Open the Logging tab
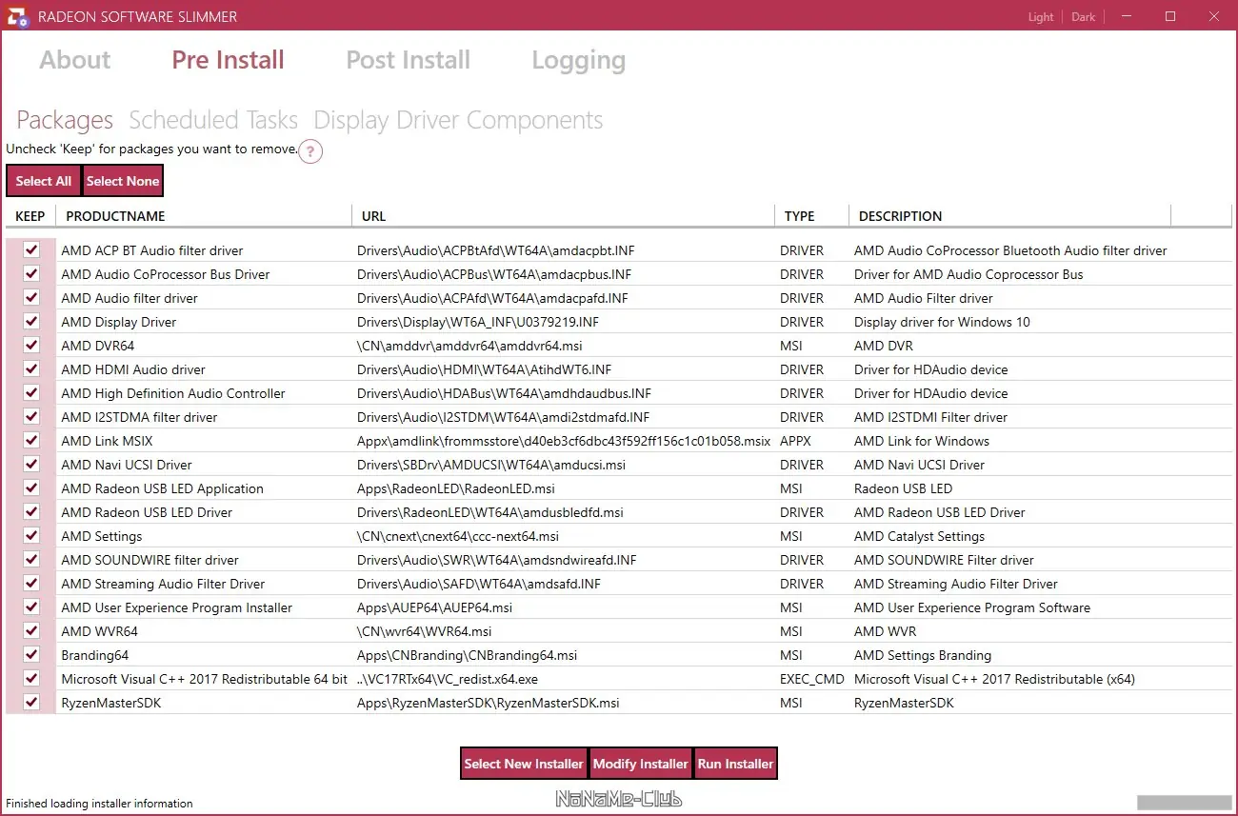Viewport: 1238px width, 816px height. 578,61
